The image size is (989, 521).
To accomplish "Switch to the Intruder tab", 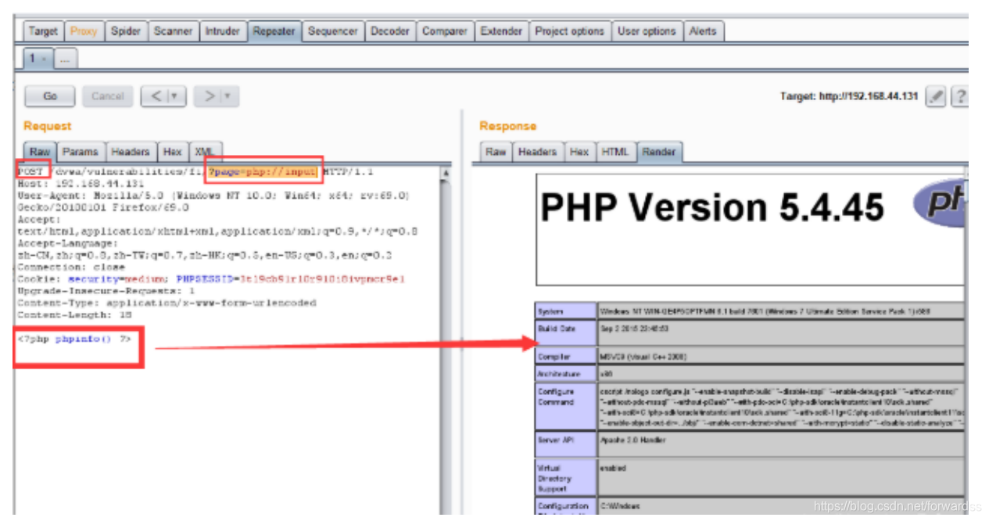I will click(x=222, y=31).
